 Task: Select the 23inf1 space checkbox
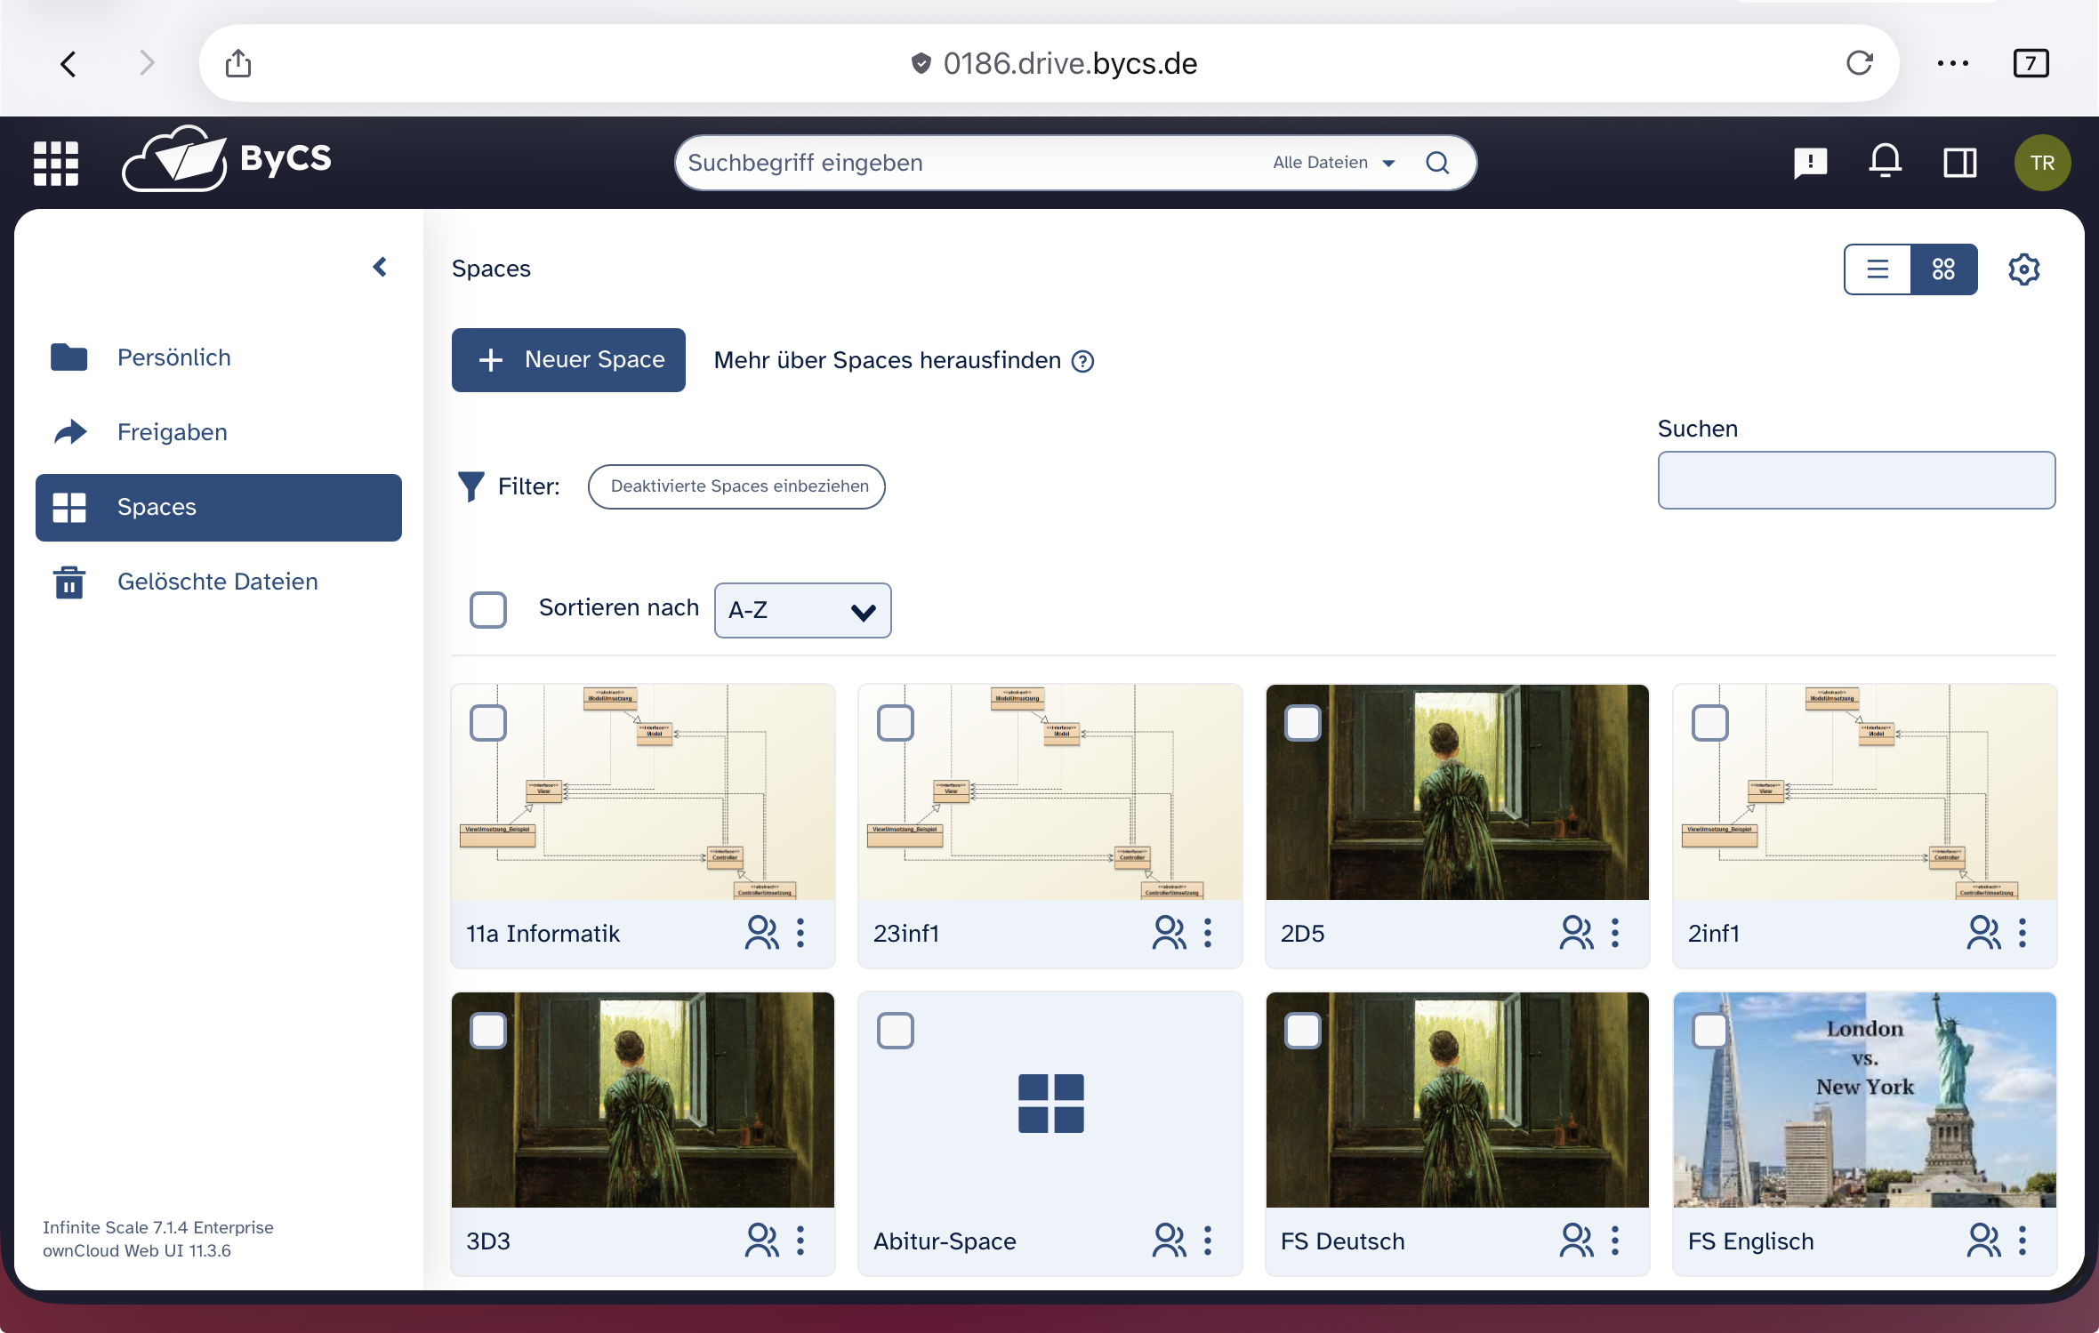[x=896, y=723]
